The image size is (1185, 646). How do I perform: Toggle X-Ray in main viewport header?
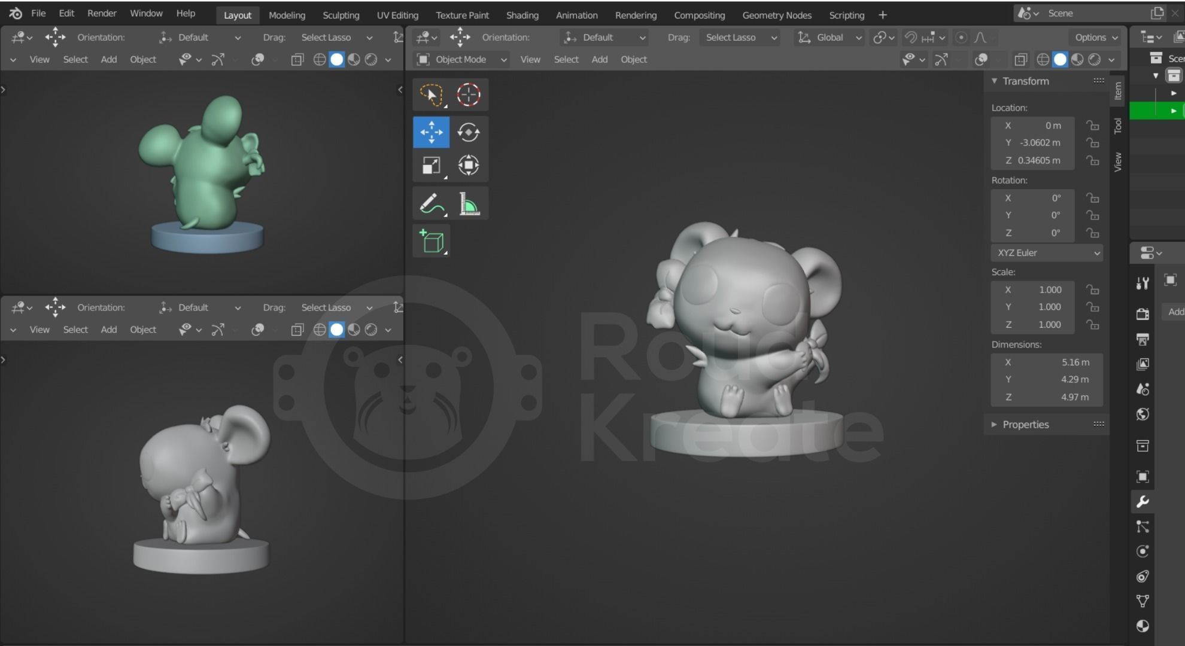click(1020, 59)
